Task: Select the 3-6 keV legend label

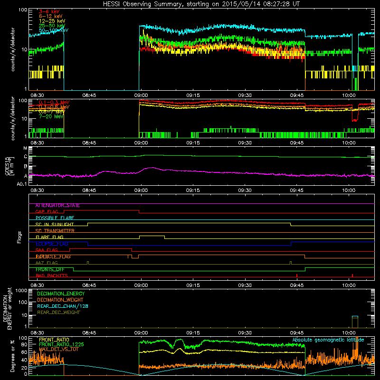Action: click(49, 11)
